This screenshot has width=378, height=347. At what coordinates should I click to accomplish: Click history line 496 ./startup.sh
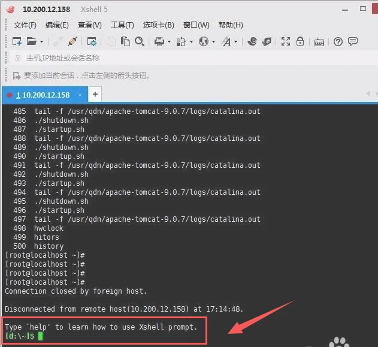[49, 210]
